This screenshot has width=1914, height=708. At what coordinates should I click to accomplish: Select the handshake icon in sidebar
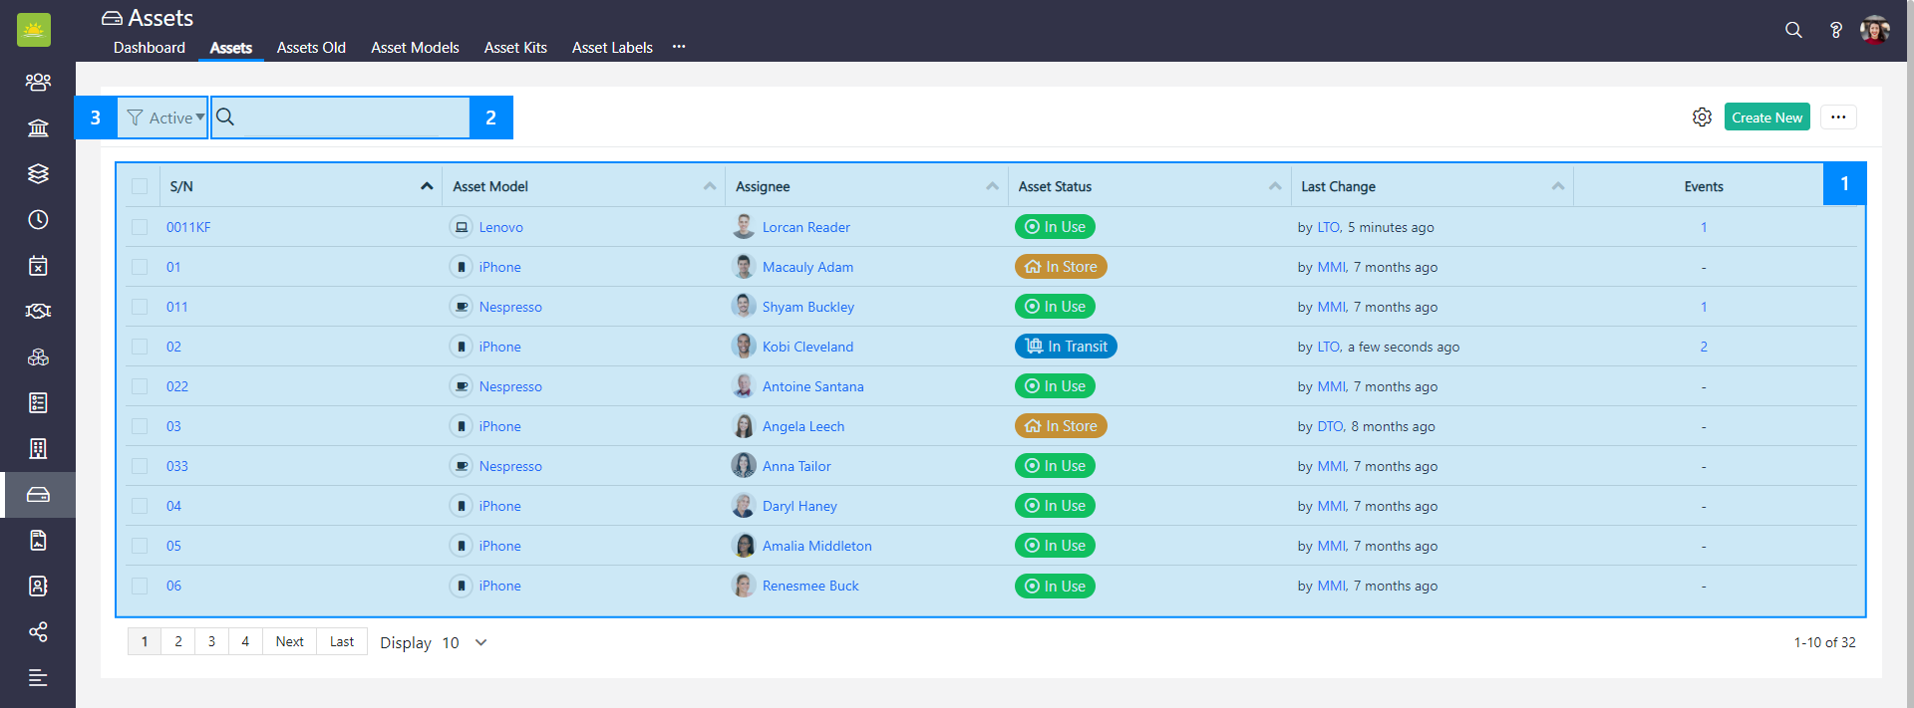pos(38,311)
